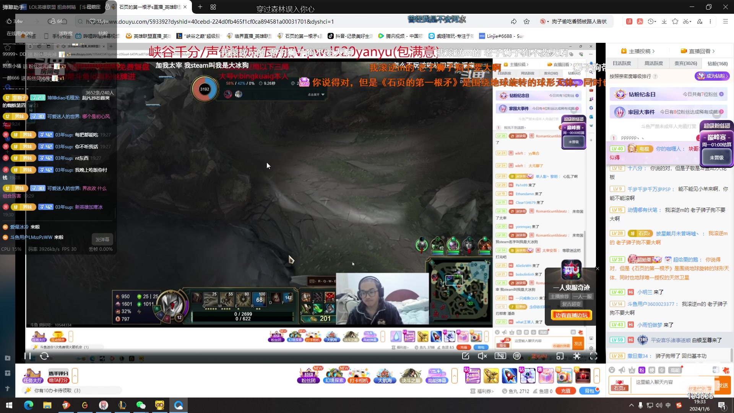Switch the player to web fullscreen mode
This screenshot has width=734, height=413.
[x=577, y=356]
